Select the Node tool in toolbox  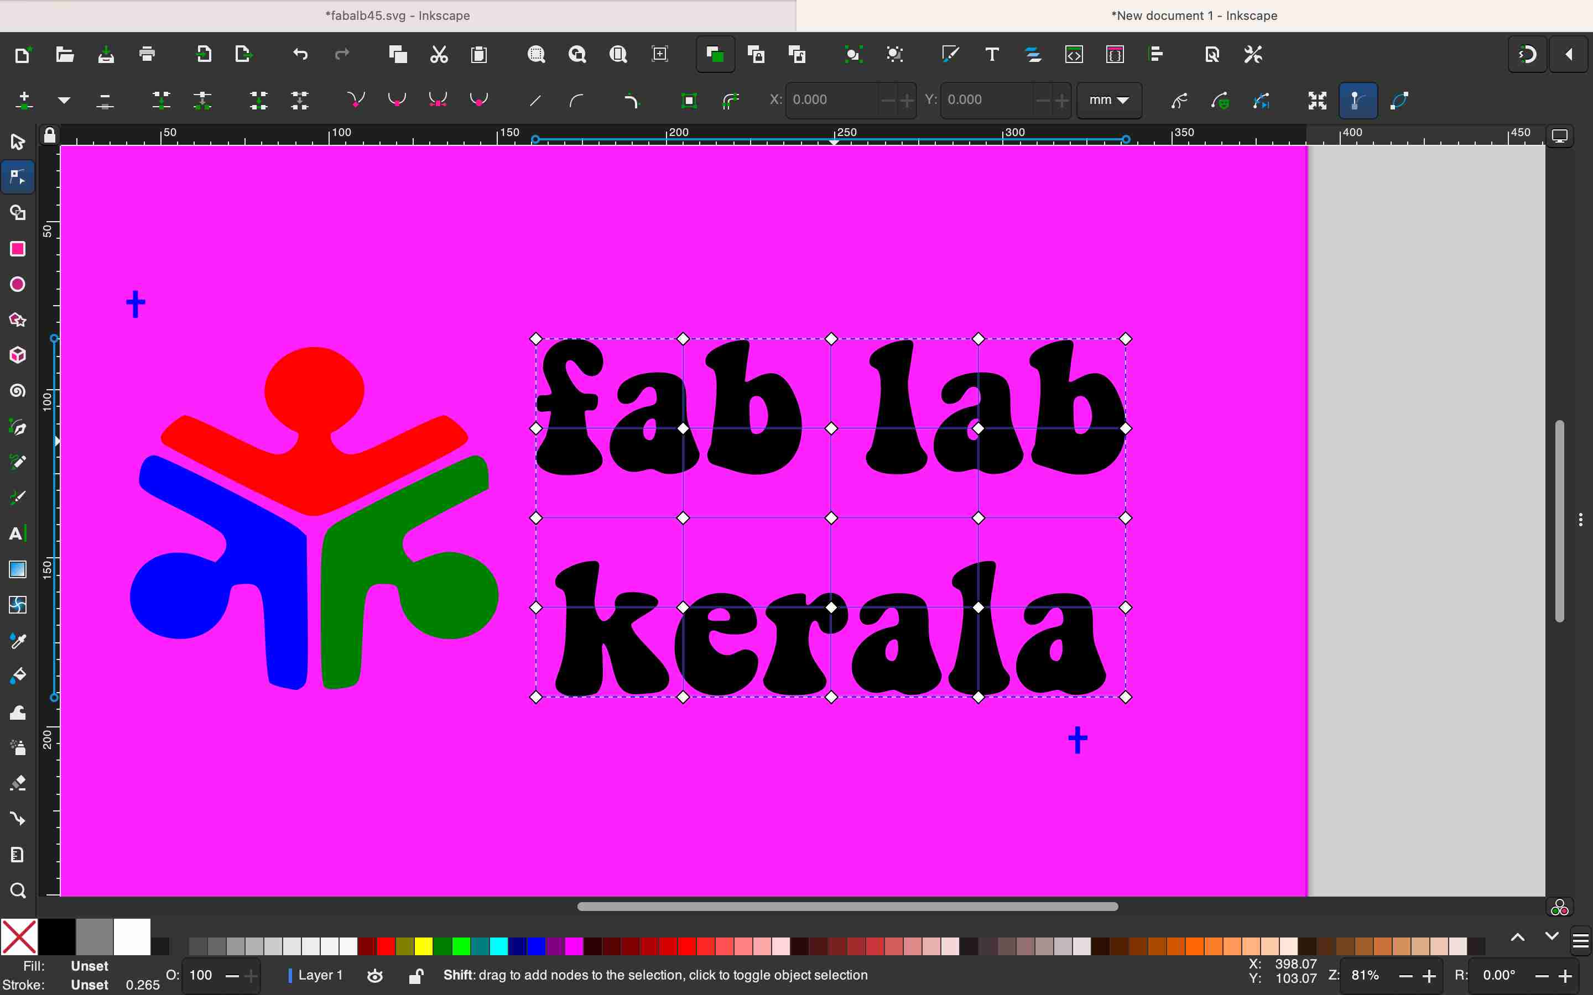(x=18, y=177)
